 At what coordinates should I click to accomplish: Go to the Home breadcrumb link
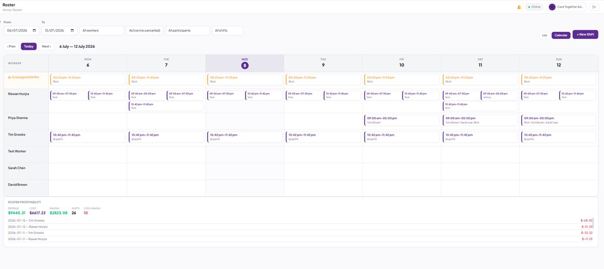click(6, 10)
